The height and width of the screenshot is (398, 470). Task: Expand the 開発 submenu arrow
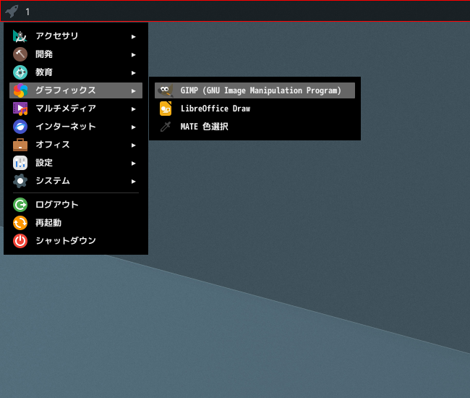pos(133,54)
